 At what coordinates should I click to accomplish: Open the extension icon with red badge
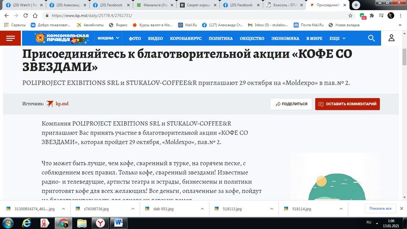click(x=362, y=16)
